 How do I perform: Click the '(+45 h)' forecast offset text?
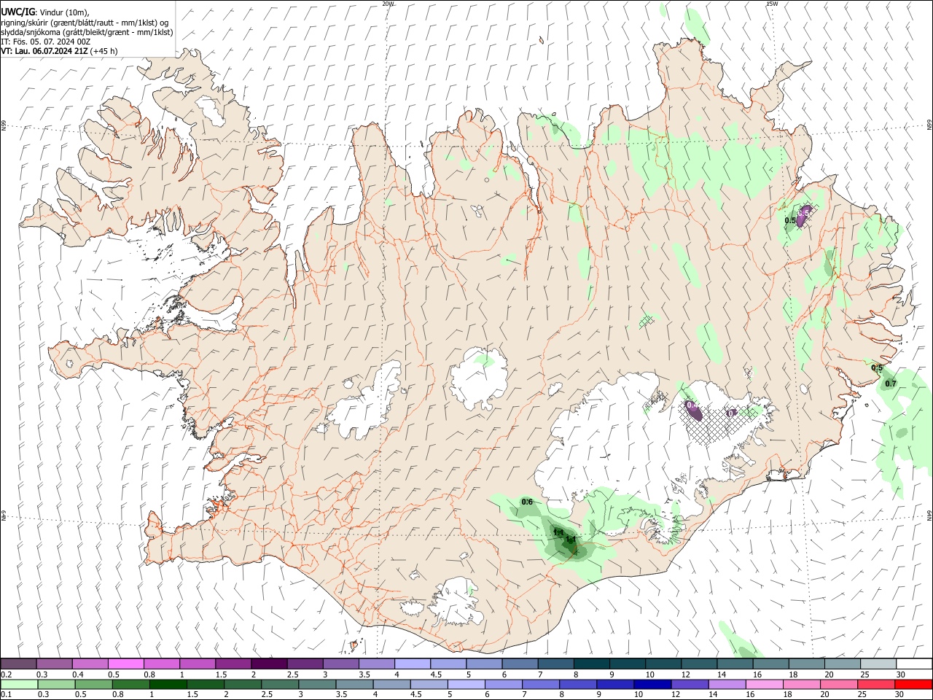(105, 51)
